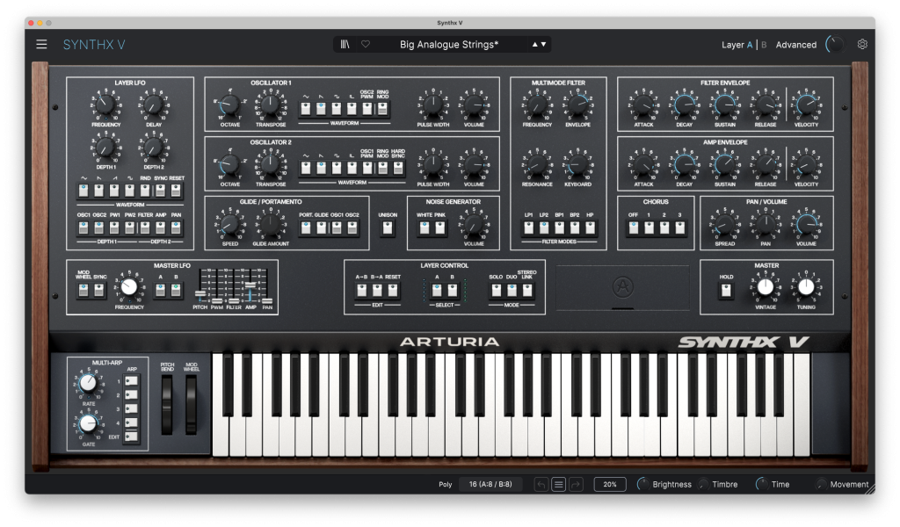Select the next preset with down arrow
Image resolution: width=900 pixels, height=527 pixels.
[x=543, y=44]
